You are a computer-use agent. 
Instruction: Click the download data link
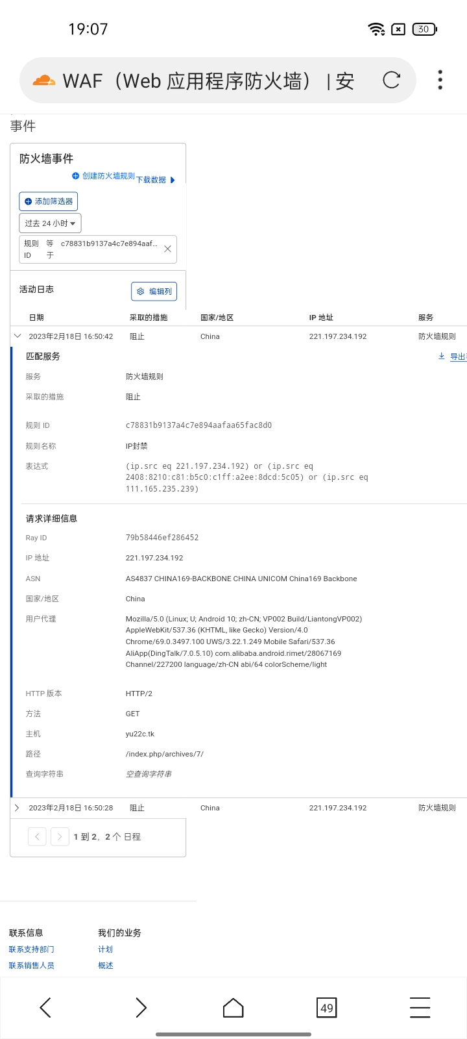pos(156,180)
